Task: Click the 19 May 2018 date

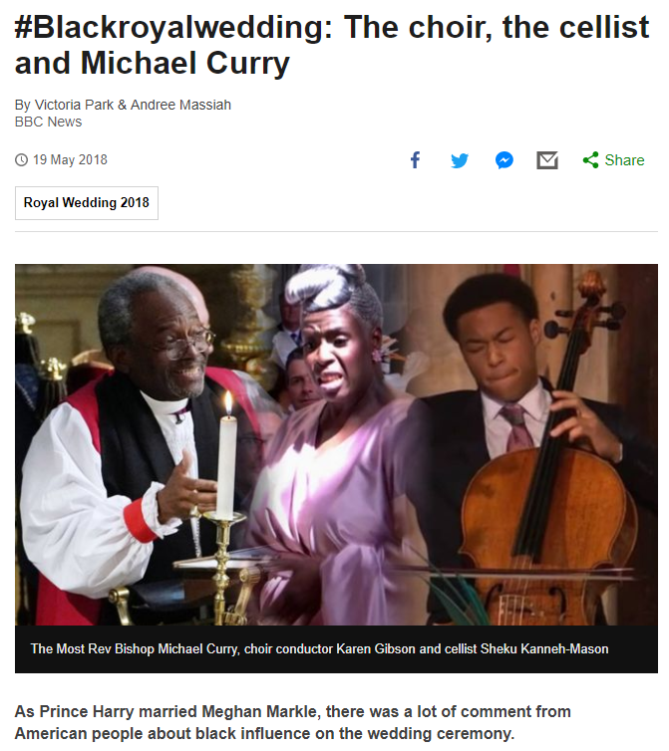Action: pyautogui.click(x=70, y=160)
